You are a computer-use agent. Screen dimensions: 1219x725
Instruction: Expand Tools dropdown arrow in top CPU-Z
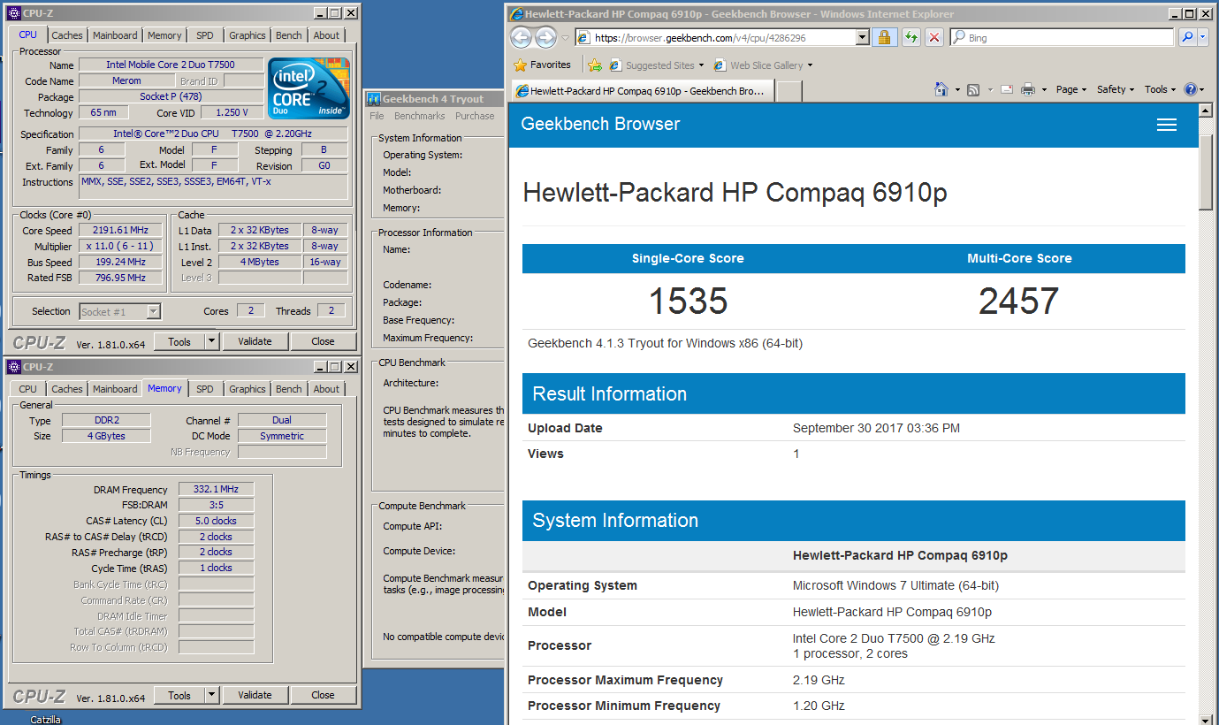click(x=211, y=341)
